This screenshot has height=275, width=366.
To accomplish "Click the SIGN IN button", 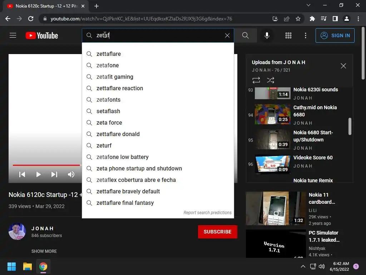I will pyautogui.click(x=335, y=35).
